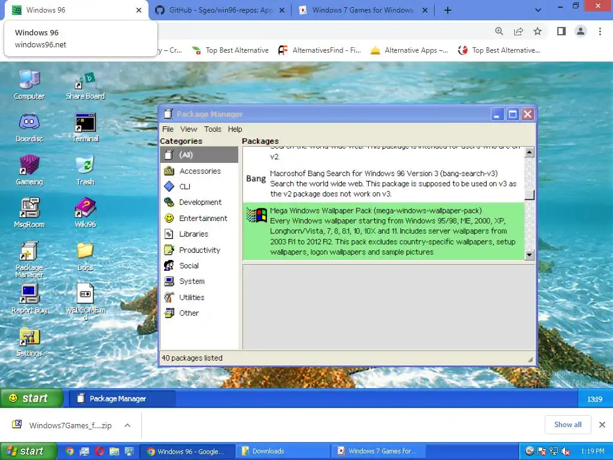
Task: Click the browser zoom icon
Action: pos(499,31)
